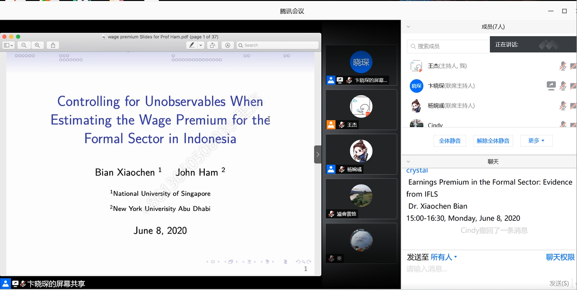Click 'New York Univerisity Abu Dhabi' affiliation
577x290 pixels.
pos(161,209)
